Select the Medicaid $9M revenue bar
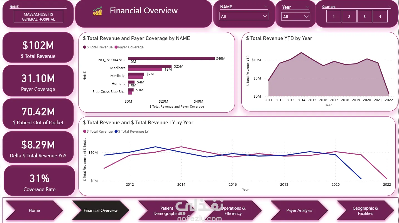The width and height of the screenshot is (399, 223). click(x=136, y=74)
